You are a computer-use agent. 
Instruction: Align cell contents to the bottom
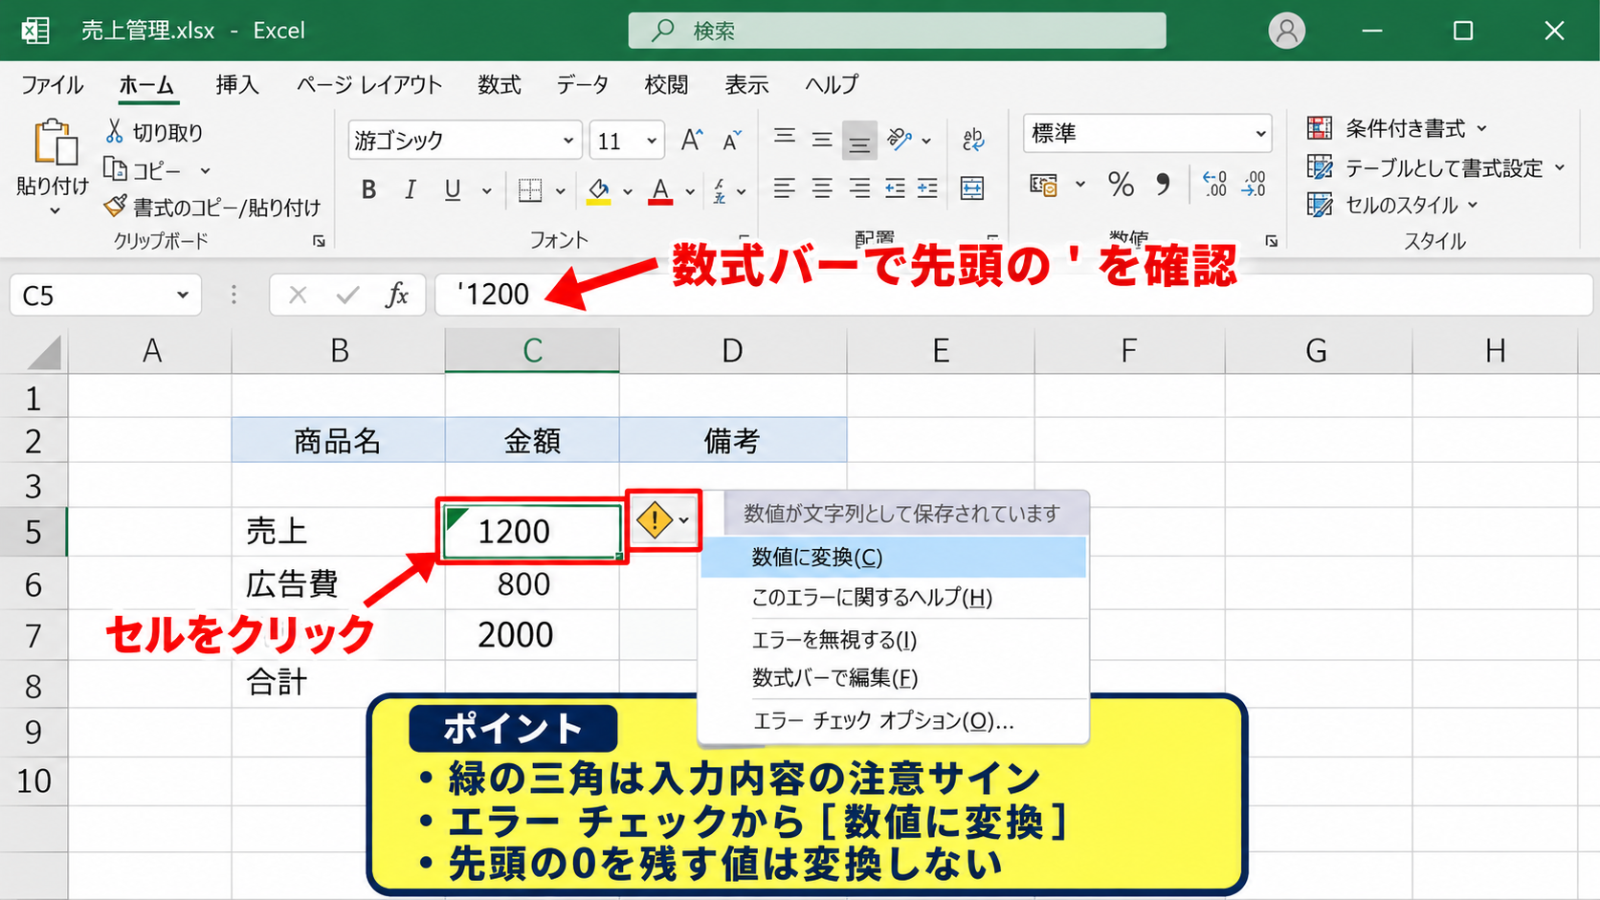pyautogui.click(x=859, y=143)
